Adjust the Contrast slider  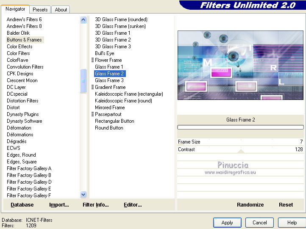[x=240, y=149]
